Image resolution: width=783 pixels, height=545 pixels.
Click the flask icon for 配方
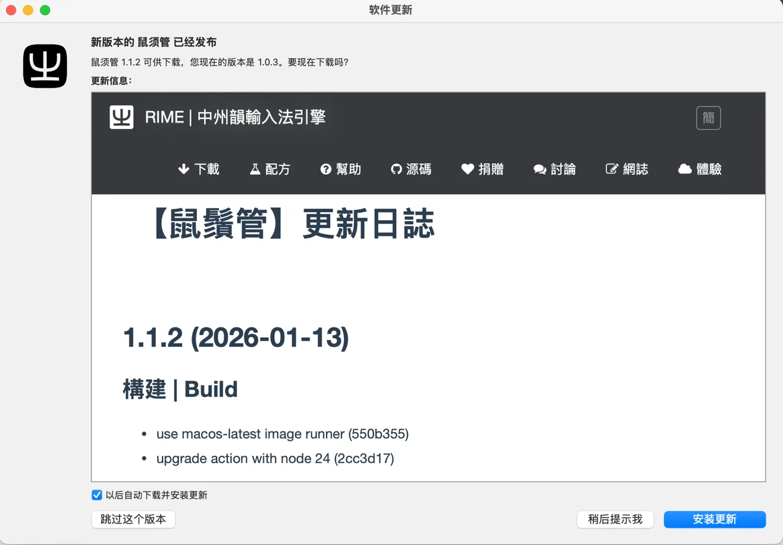click(x=255, y=169)
